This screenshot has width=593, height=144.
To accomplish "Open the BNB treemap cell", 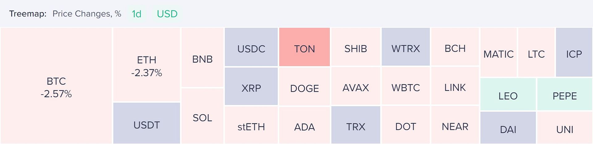I will pos(202,57).
